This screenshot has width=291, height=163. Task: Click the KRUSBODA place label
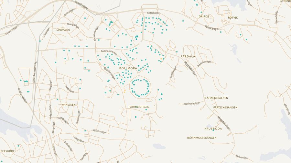point(213,129)
